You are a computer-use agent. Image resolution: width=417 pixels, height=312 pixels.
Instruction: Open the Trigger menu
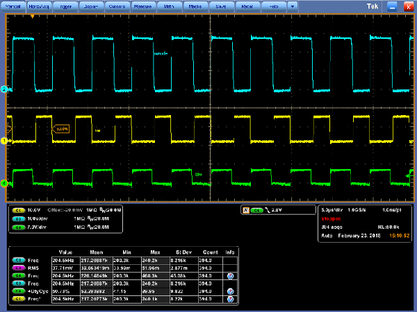tap(67, 6)
